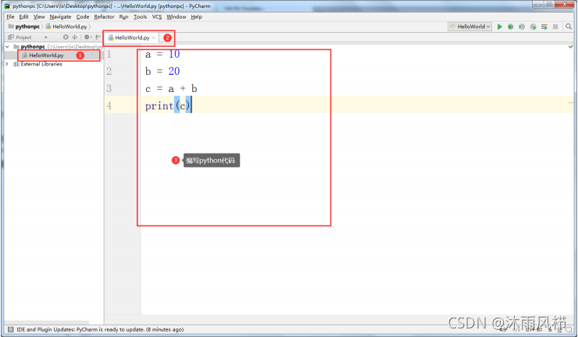Close the HelloWorld.py editor tab
578x337 pixels.
click(154, 37)
